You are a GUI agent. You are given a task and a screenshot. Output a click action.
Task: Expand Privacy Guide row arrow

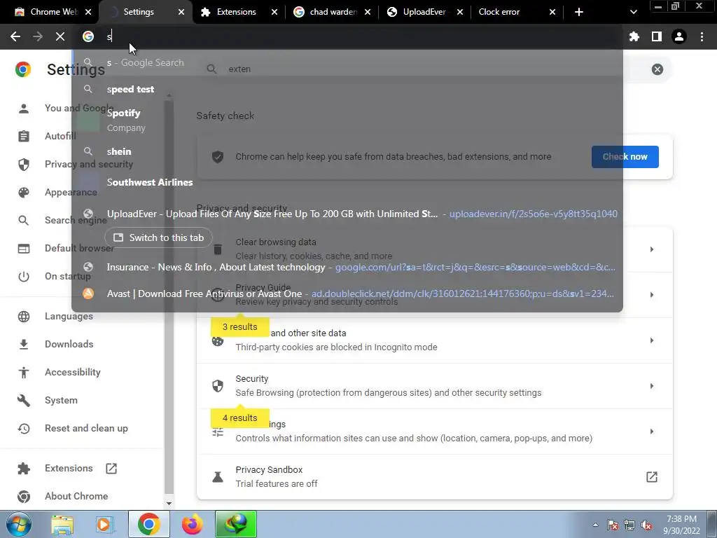pyautogui.click(x=652, y=295)
